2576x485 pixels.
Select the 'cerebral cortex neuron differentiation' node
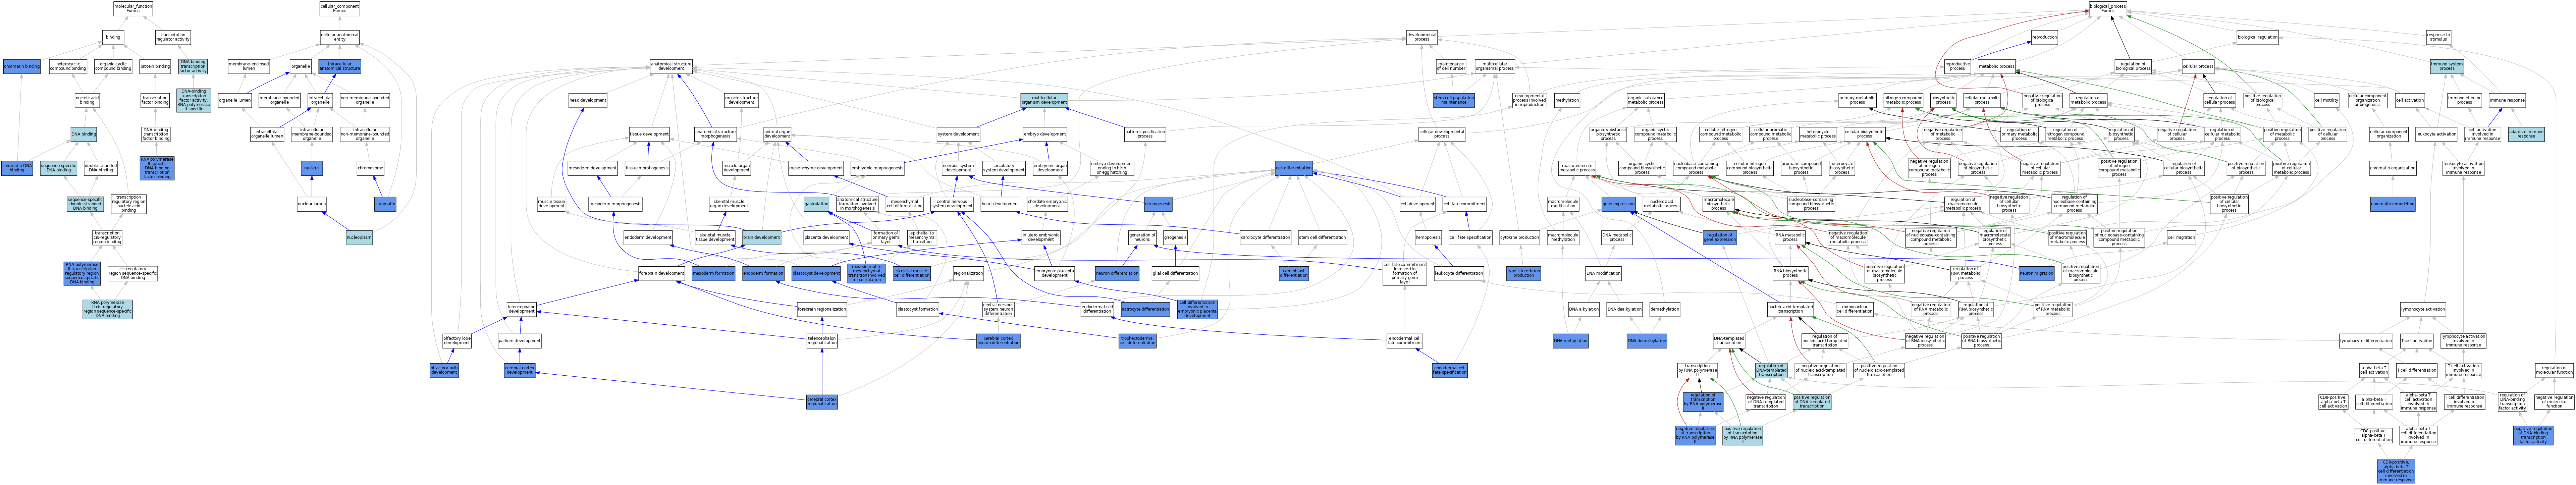pyautogui.click(x=998, y=341)
